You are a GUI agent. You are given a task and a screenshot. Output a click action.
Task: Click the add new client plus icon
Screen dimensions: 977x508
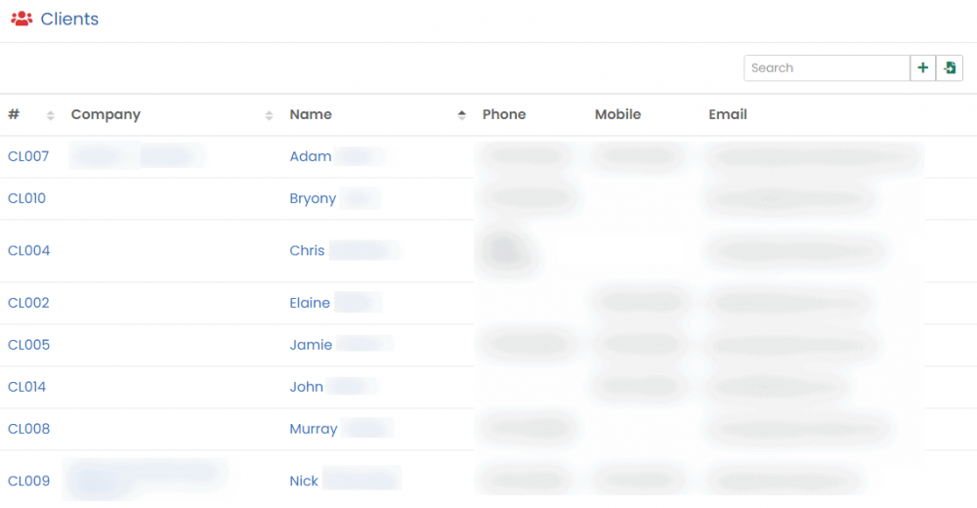pos(922,68)
